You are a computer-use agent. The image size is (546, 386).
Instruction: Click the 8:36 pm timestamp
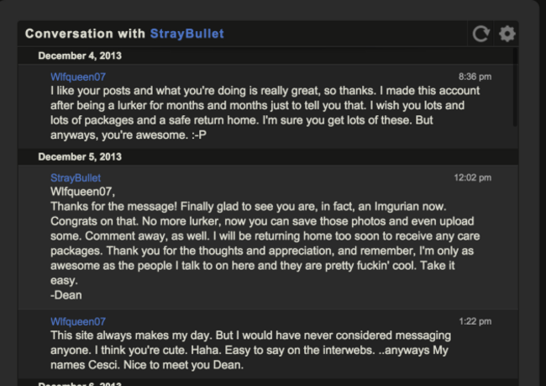point(475,77)
